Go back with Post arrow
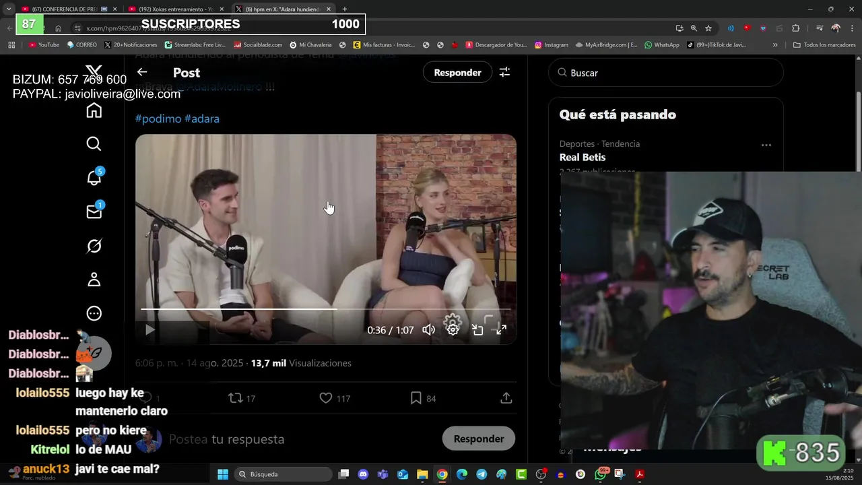The width and height of the screenshot is (862, 485). pos(142,72)
